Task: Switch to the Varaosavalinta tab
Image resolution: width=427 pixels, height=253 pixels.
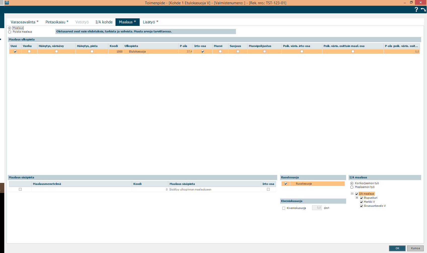Action: point(24,22)
